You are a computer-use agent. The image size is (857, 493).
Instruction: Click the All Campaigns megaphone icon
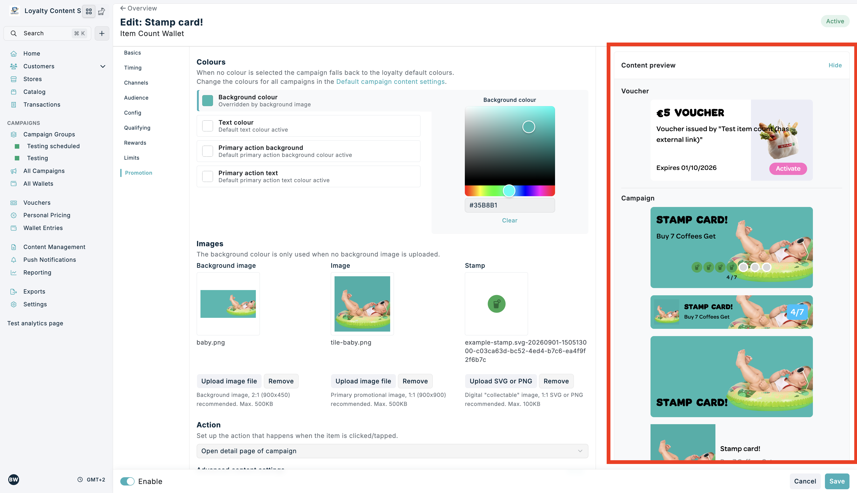14,171
